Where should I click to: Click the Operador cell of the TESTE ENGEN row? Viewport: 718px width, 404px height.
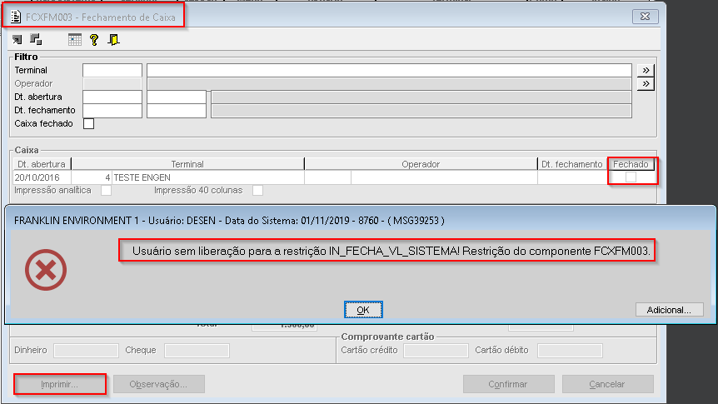click(444, 177)
